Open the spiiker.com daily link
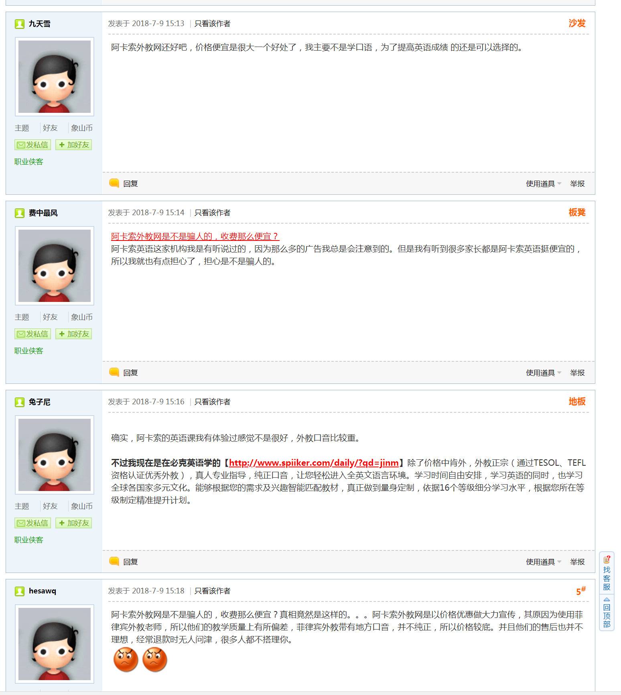This screenshot has width=621, height=695. coord(314,463)
